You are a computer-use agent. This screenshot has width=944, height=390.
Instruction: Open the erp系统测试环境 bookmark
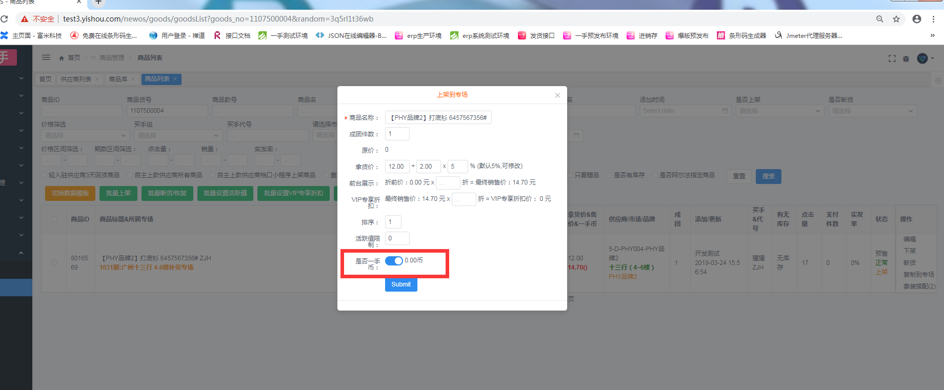(x=480, y=35)
